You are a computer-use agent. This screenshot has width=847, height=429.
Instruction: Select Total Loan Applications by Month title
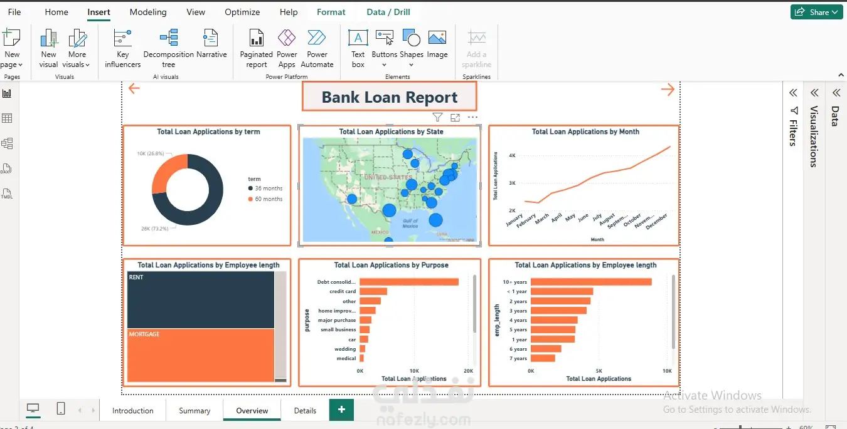(585, 132)
